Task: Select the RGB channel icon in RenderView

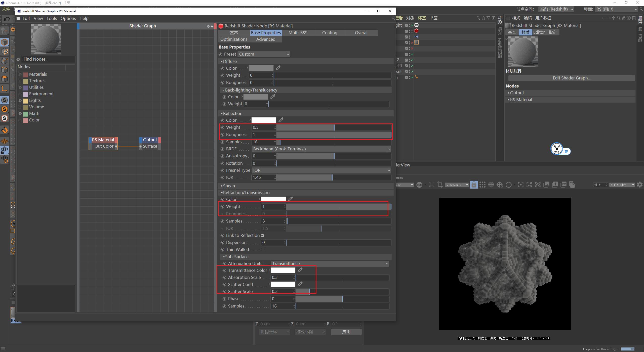Action: (419, 185)
